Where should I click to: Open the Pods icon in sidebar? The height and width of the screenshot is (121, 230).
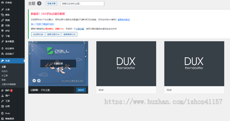tap(3, 113)
